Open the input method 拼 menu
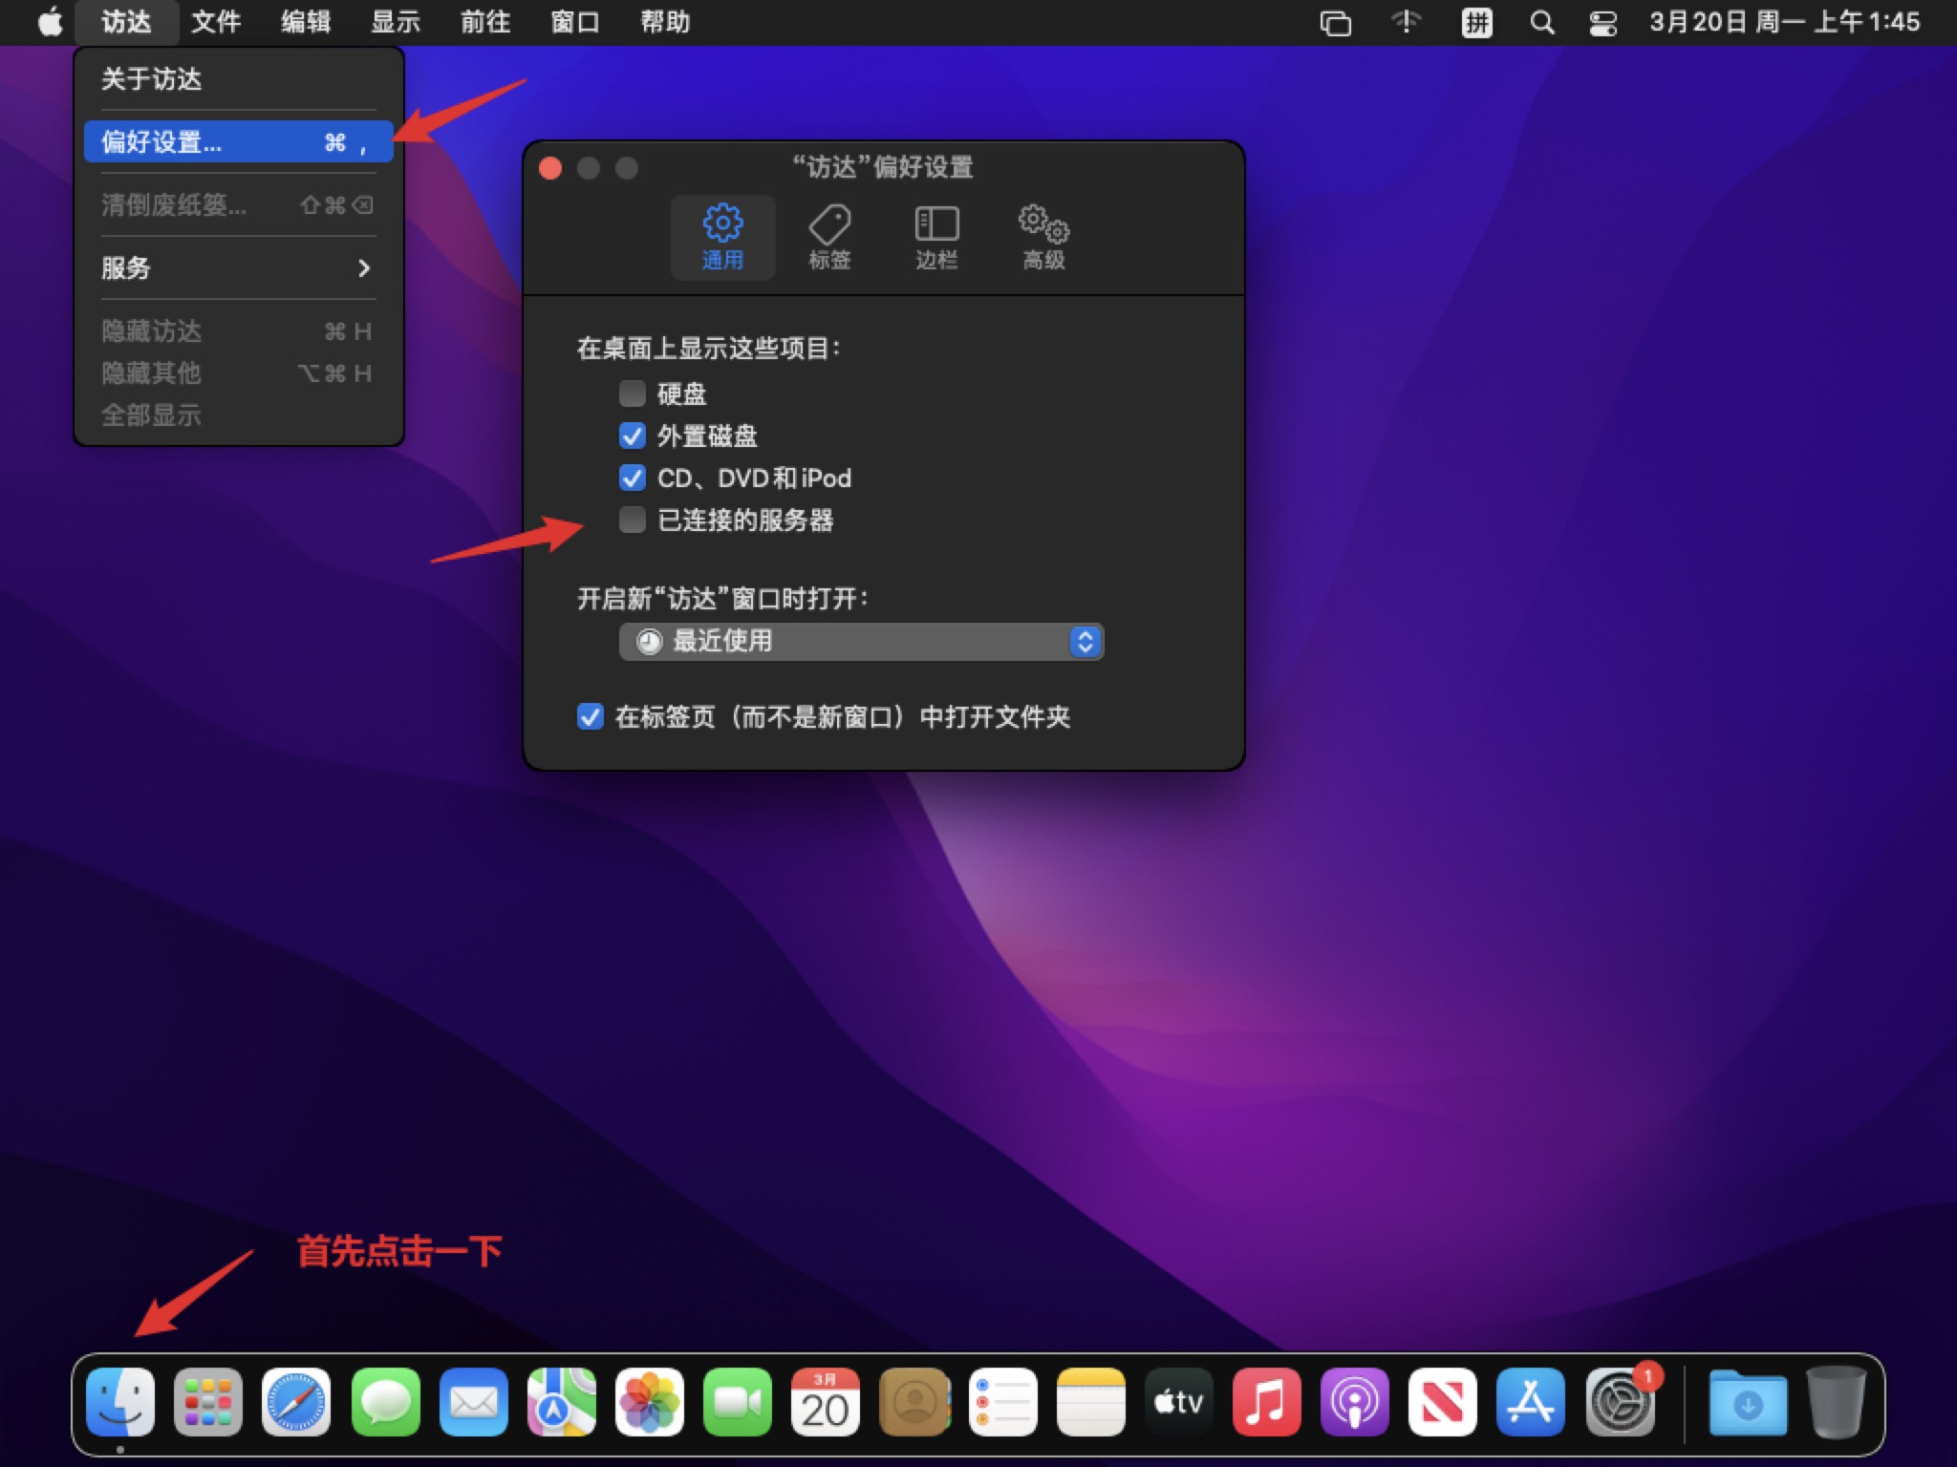The image size is (1957, 1467). tap(1476, 22)
